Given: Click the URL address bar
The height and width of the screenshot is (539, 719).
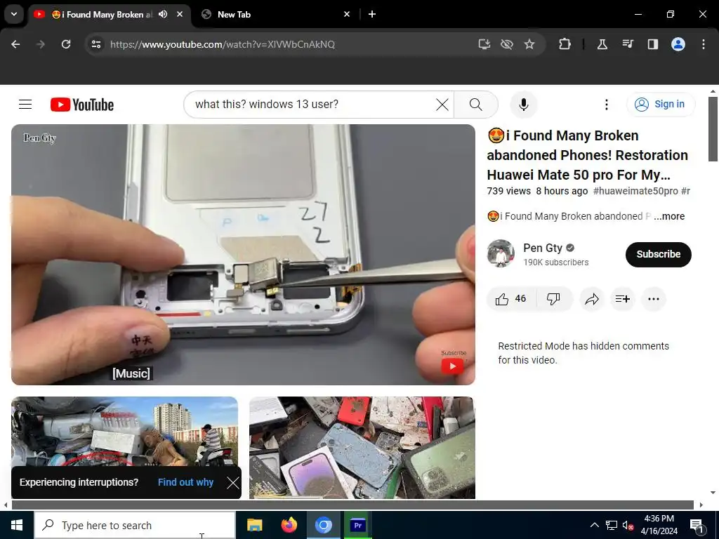Looking at the screenshot, I should coord(289,44).
